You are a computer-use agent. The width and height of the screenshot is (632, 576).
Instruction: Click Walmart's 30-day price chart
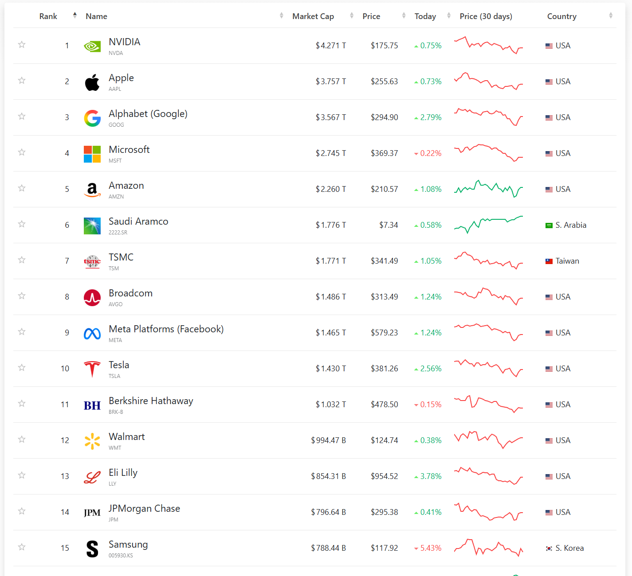488,440
